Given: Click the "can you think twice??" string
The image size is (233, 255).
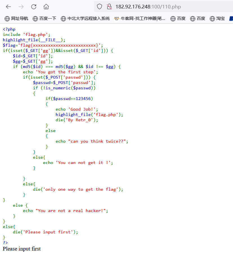Looking at the screenshot, I should (x=97, y=141).
